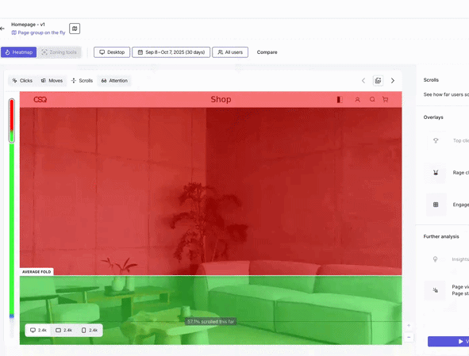Click the tablet 2.4k count

pos(64,330)
